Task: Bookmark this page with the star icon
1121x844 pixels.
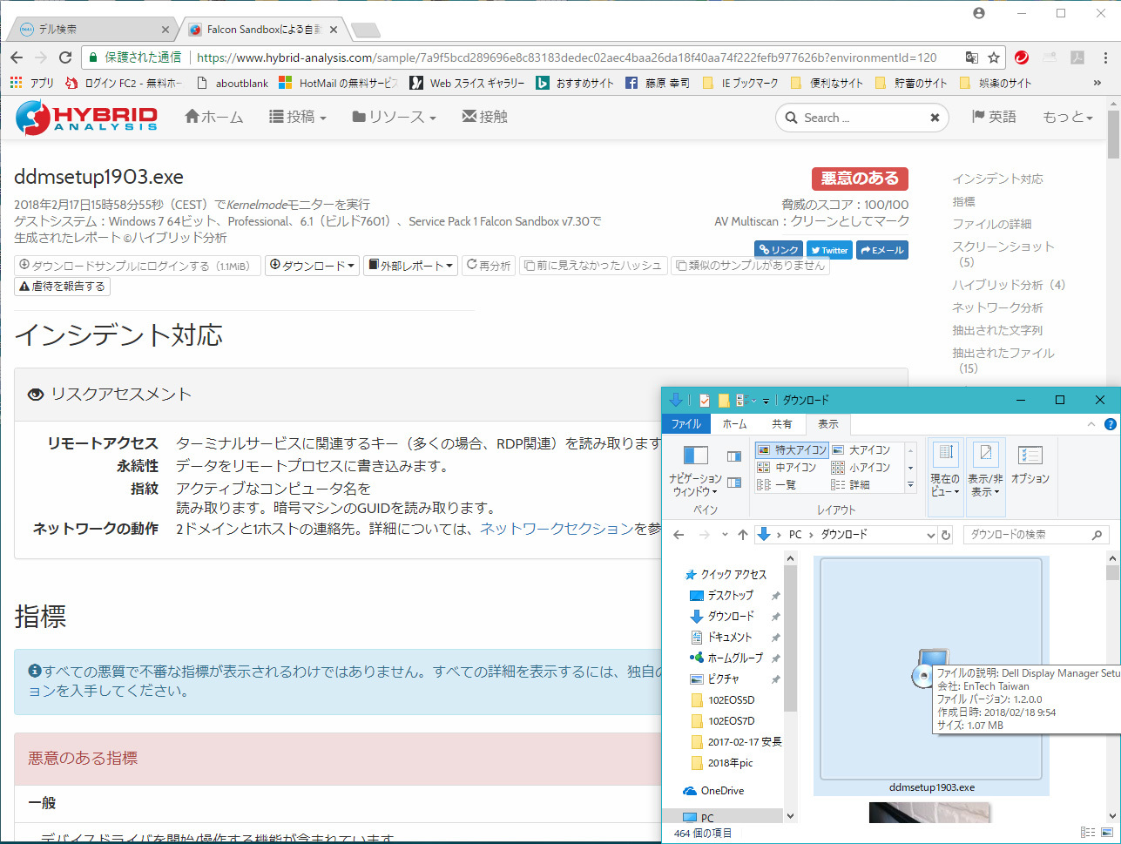Action: [x=994, y=57]
